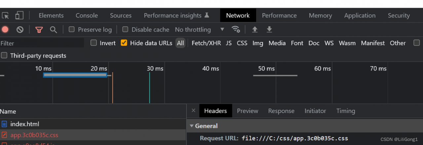Stop recording network log
423x145 pixels.
coord(5,30)
